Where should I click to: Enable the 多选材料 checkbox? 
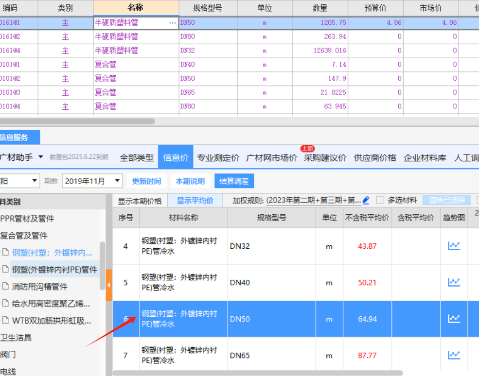(380, 200)
